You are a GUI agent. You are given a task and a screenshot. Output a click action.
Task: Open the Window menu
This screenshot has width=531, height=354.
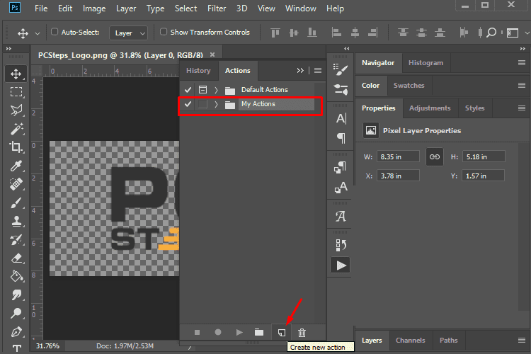tap(301, 8)
